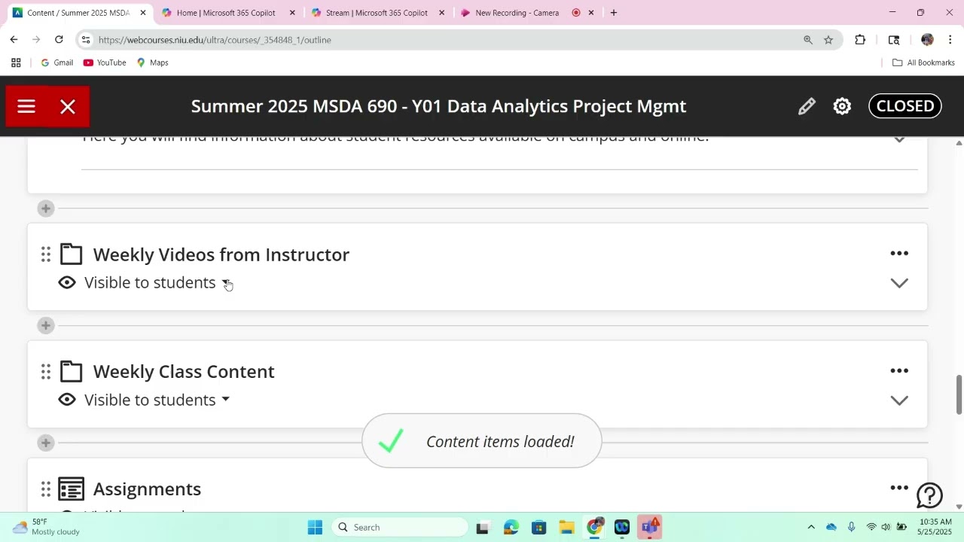Toggle eye icon for Weekly Videos from Instructor

[67, 282]
